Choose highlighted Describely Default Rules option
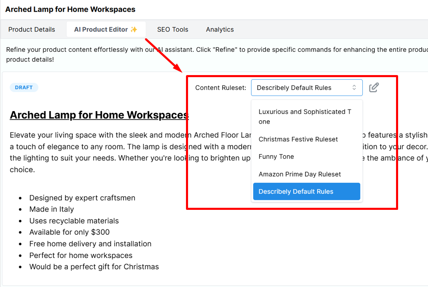Screen dimensions: 428x287 (x=307, y=192)
